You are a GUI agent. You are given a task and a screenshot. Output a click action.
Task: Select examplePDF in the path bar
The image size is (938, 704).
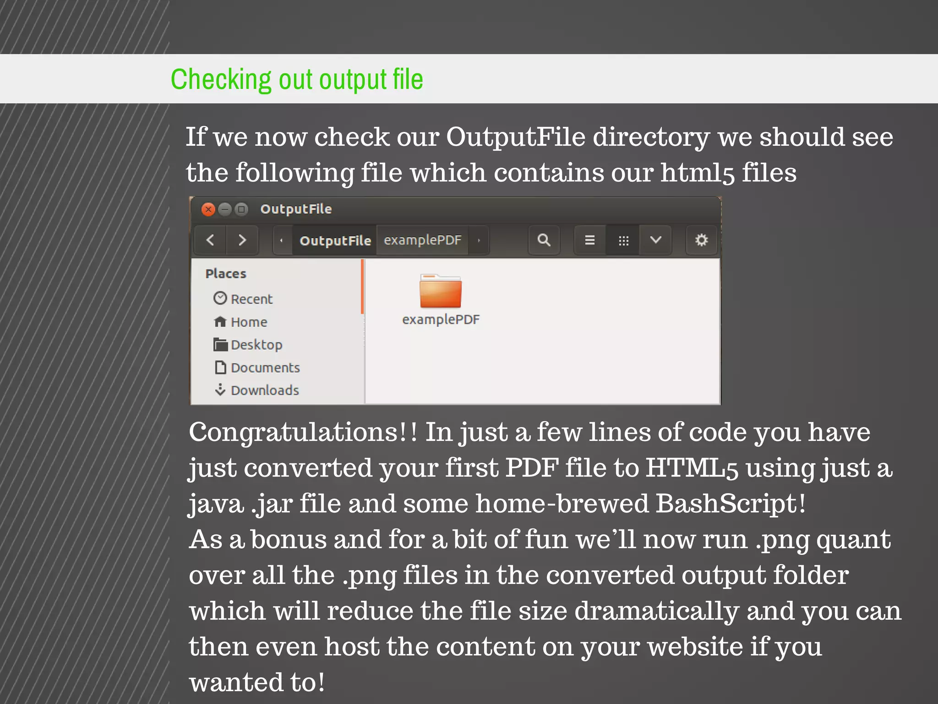(x=422, y=240)
